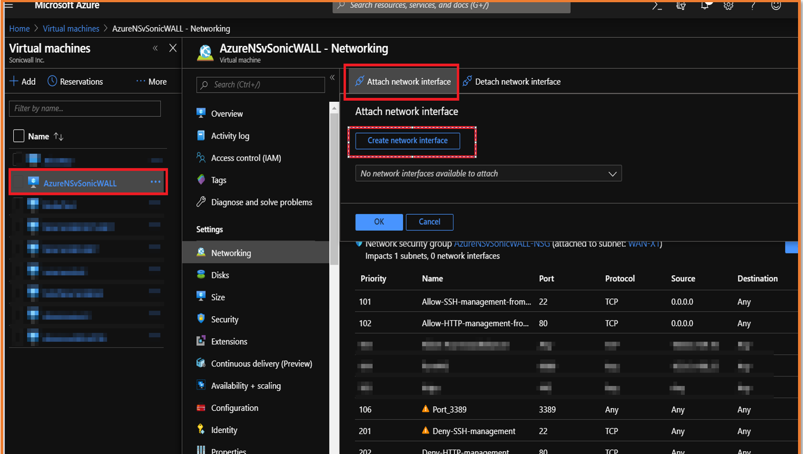Focus the top search resources box
The image size is (803, 454).
451,6
